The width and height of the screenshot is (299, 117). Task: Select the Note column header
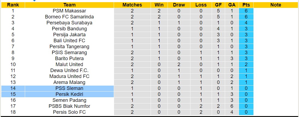276,5
